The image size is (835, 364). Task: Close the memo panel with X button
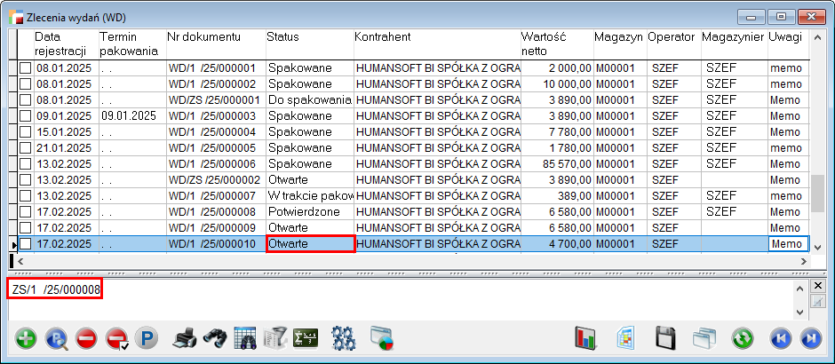(x=818, y=286)
